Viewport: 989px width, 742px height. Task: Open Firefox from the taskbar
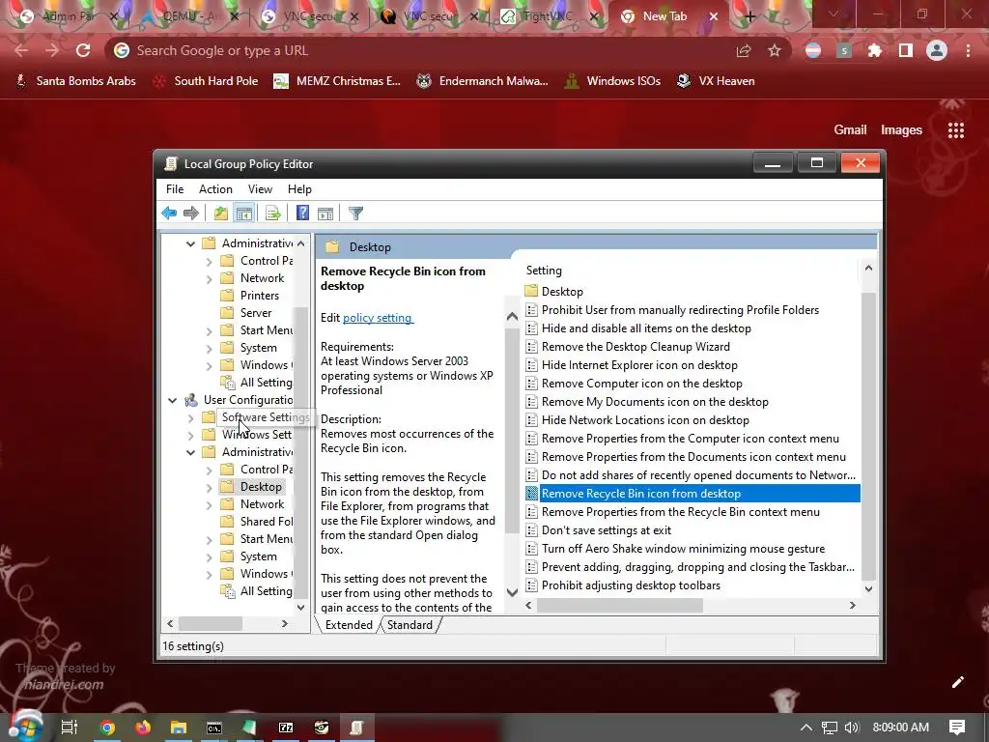(143, 728)
